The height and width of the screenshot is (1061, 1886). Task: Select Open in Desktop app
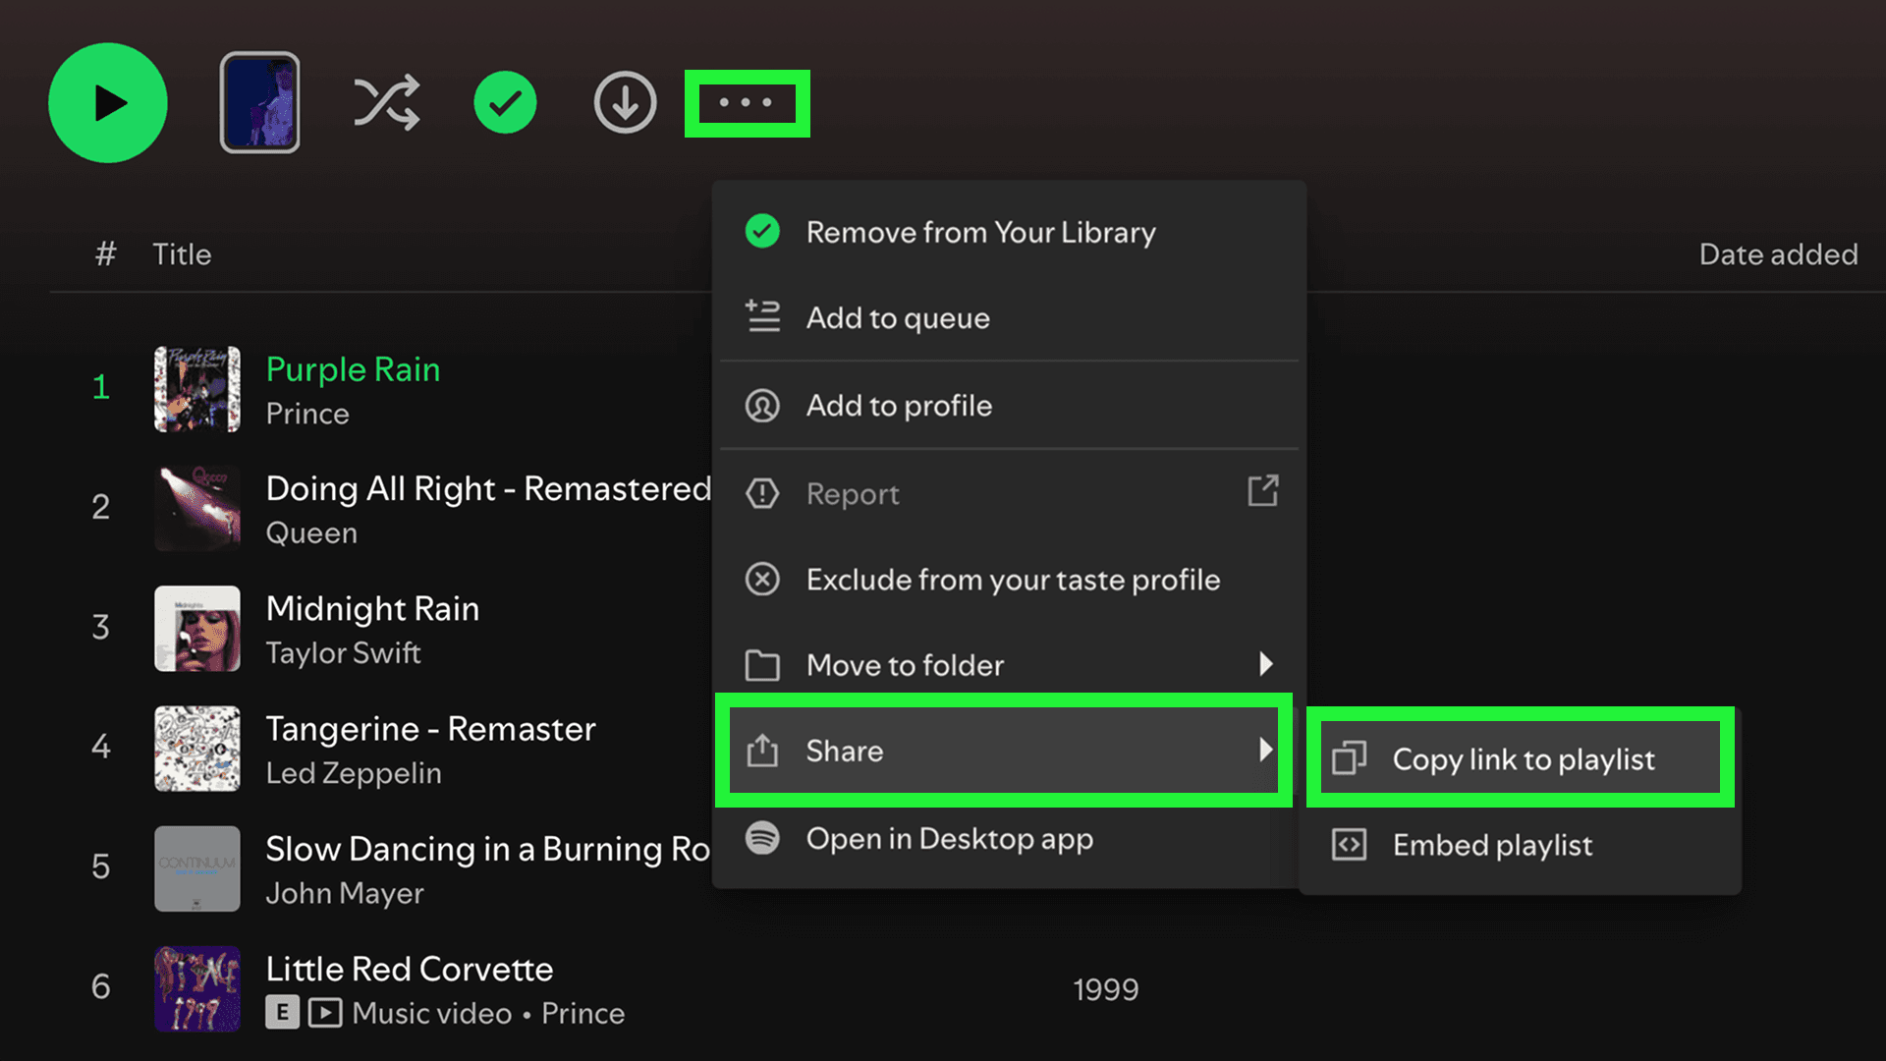point(949,838)
